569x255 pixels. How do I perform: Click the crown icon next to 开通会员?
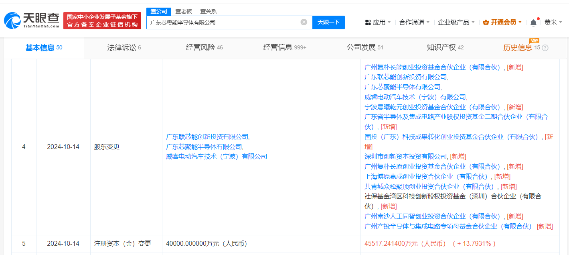click(486, 22)
